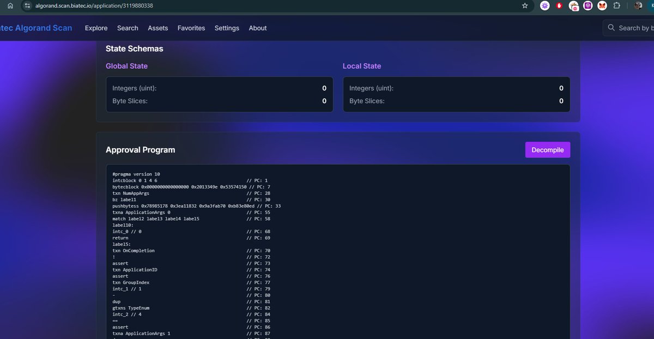Click the Local State heading
The width and height of the screenshot is (654, 339).
coord(362,66)
